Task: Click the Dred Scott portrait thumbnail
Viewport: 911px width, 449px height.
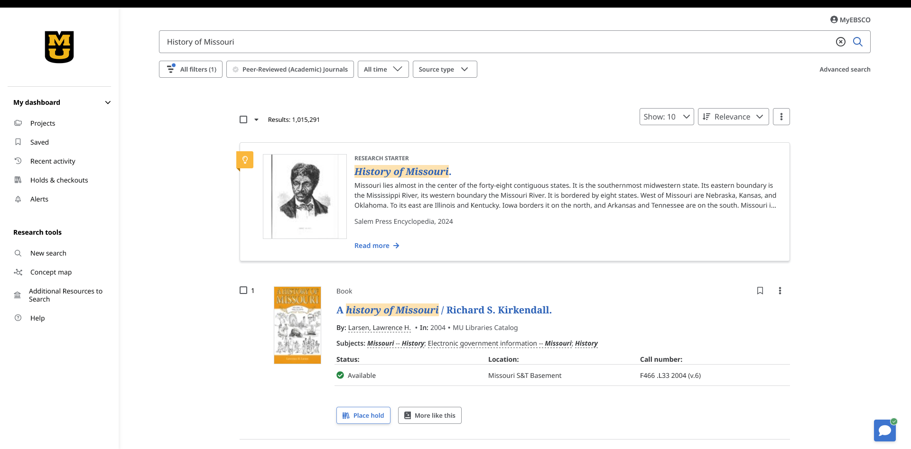Action: (305, 196)
